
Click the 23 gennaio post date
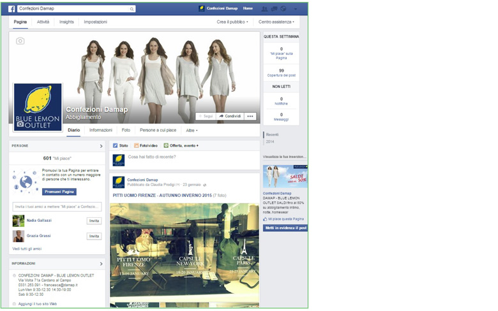pyautogui.click(x=192, y=185)
